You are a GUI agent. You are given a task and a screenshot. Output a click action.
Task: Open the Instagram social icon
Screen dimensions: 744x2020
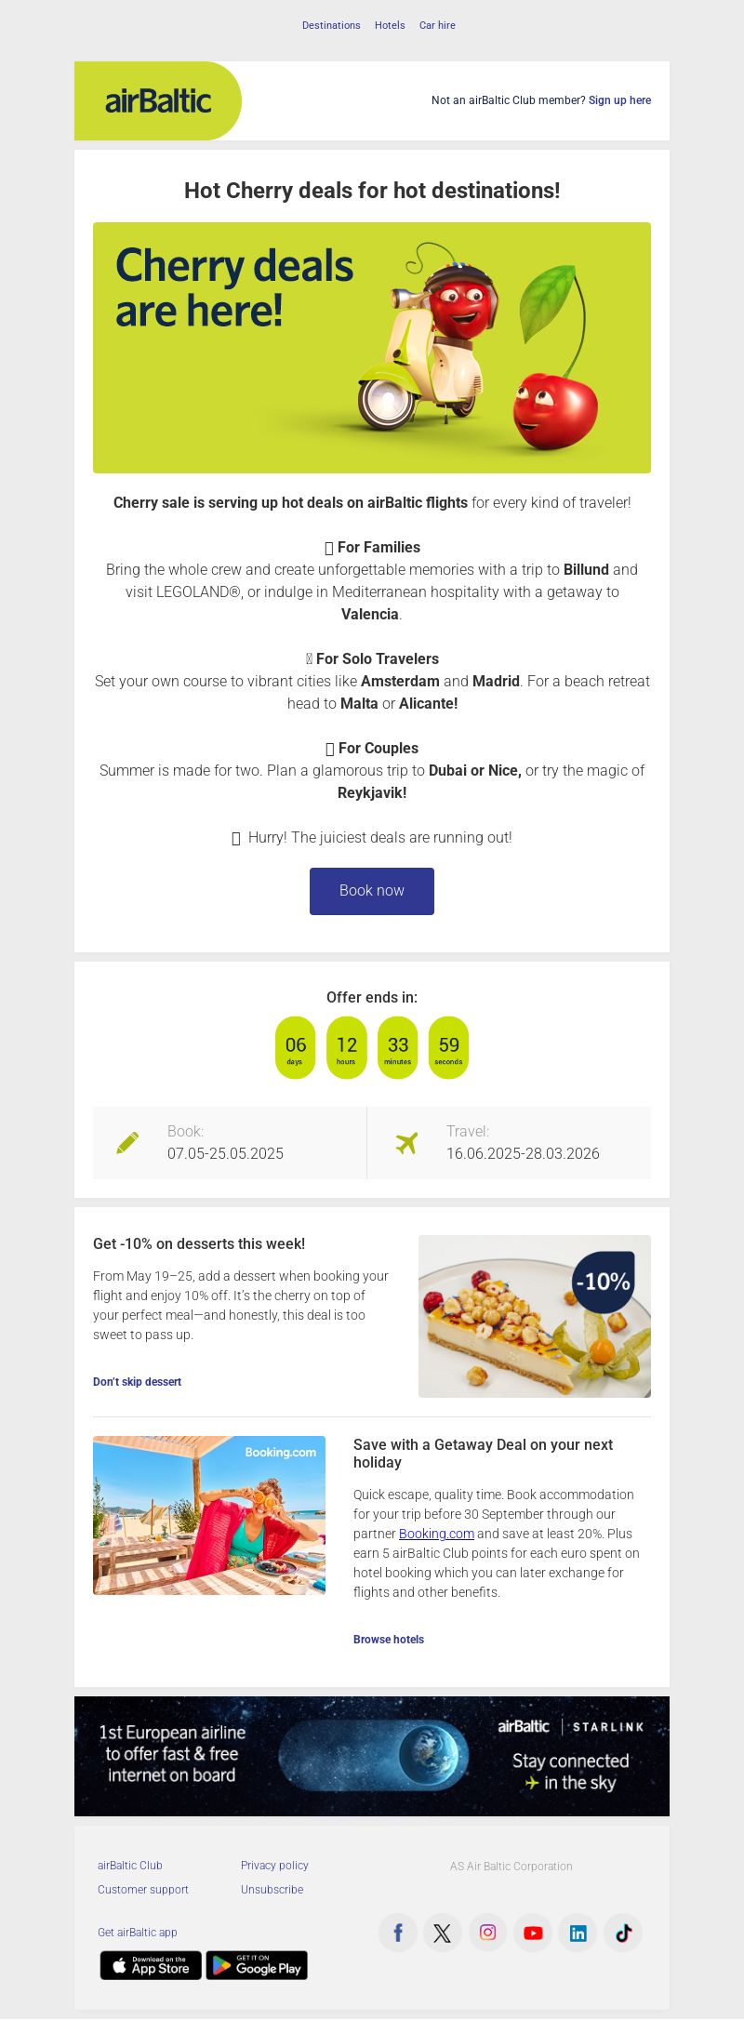[487, 1933]
